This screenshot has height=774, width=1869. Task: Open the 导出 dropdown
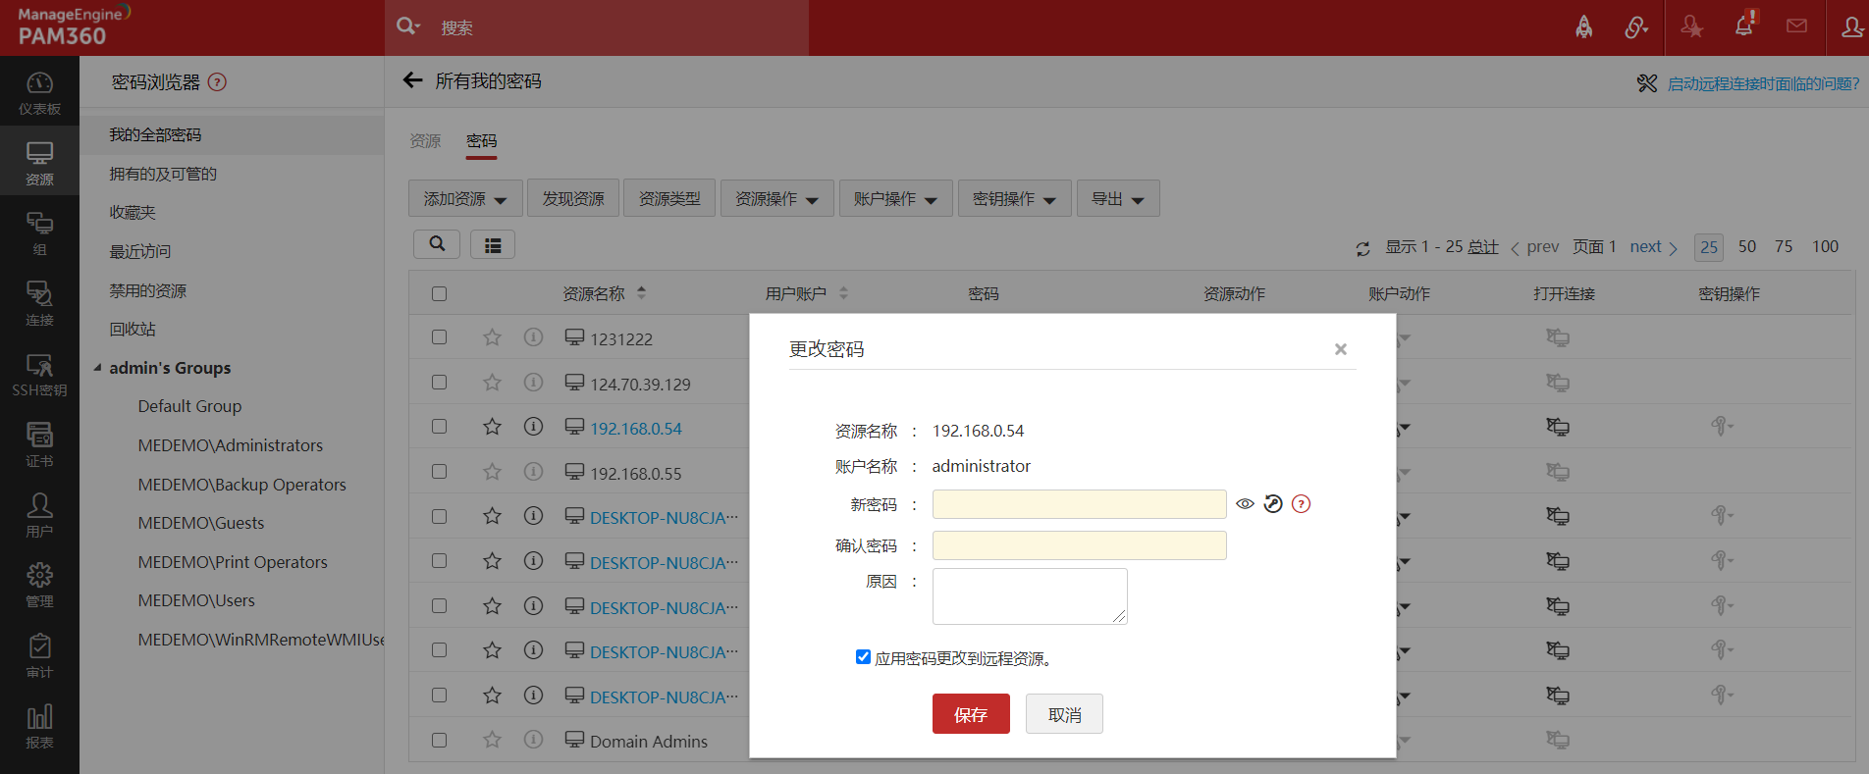pos(1118,198)
